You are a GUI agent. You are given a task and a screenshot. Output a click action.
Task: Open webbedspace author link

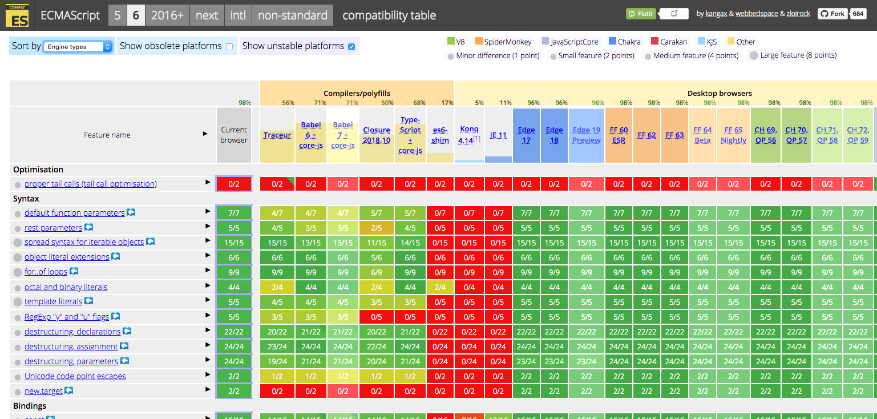coord(757,14)
